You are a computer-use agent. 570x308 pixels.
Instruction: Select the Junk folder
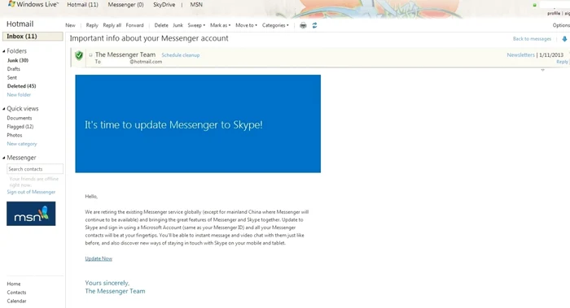(17, 60)
